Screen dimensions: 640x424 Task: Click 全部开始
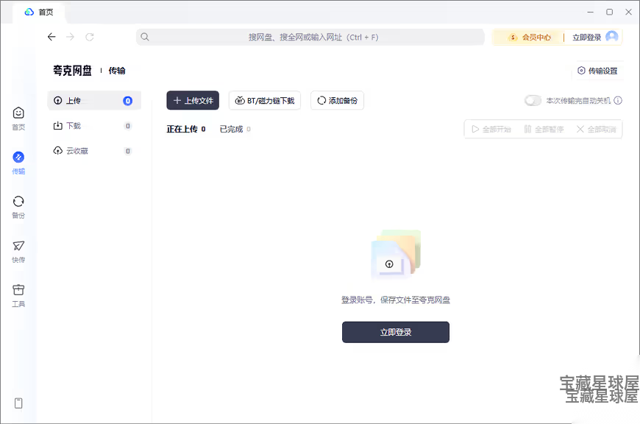491,129
